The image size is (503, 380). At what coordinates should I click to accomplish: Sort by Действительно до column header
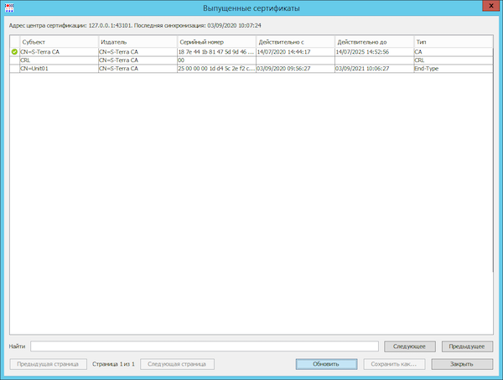point(375,42)
